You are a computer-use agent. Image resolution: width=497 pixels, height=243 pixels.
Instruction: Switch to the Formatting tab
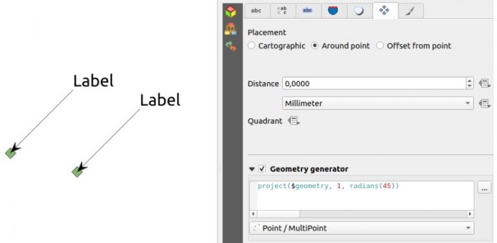click(282, 11)
